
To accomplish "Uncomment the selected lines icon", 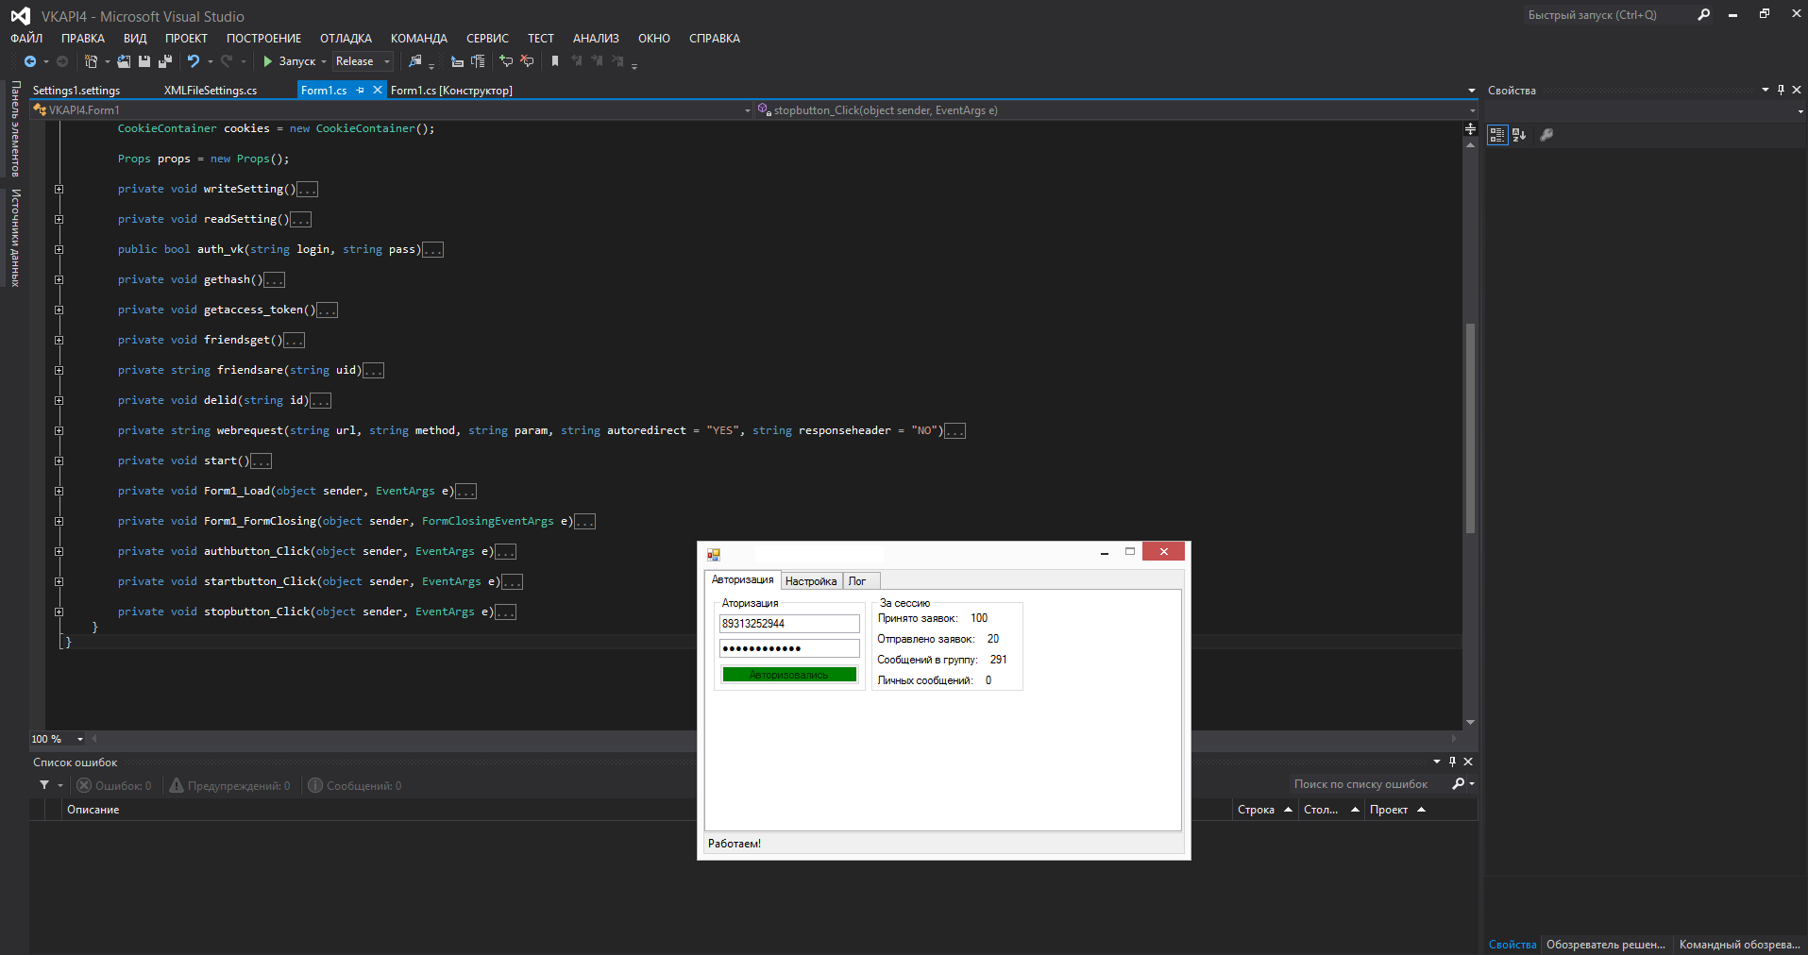I will click(x=527, y=61).
